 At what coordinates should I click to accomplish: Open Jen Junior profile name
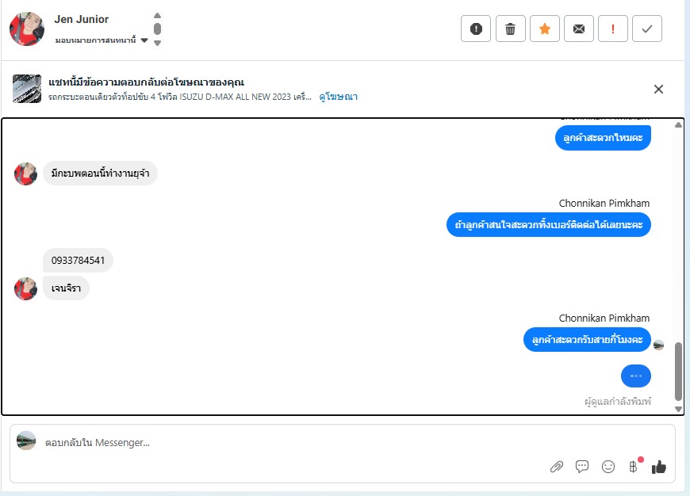click(82, 19)
